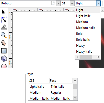Choose Medium Italic from the dropdown list
Viewport: 104px width, 103px height.
pos(88,28)
